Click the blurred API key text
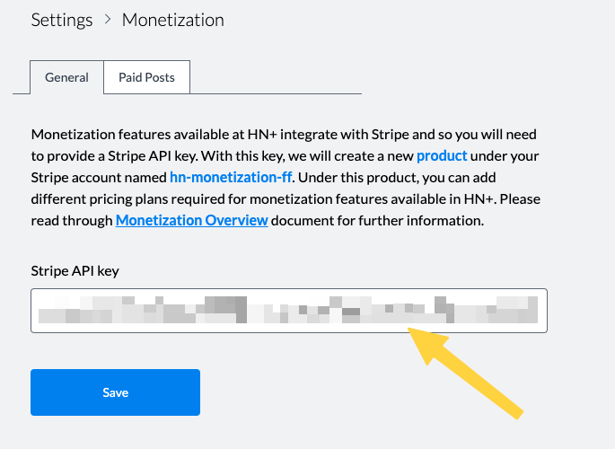 tap(288, 310)
